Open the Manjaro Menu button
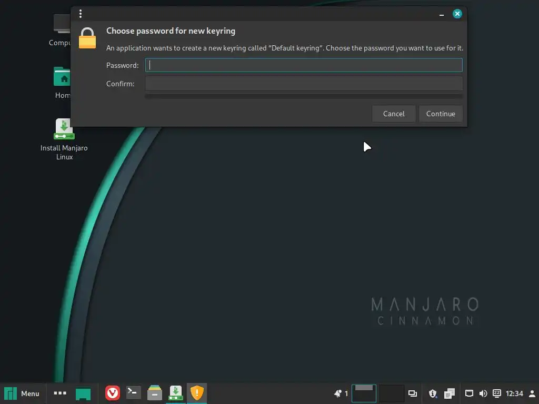Screen dimensions: 539x404 click(22, 393)
